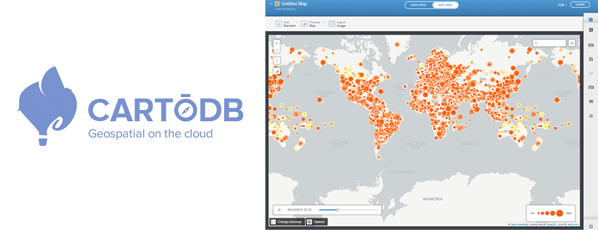Click the SHARE button

point(580,4)
